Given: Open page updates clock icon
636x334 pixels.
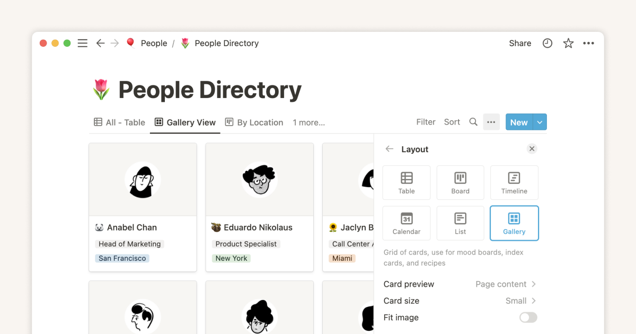Looking at the screenshot, I should [x=547, y=43].
